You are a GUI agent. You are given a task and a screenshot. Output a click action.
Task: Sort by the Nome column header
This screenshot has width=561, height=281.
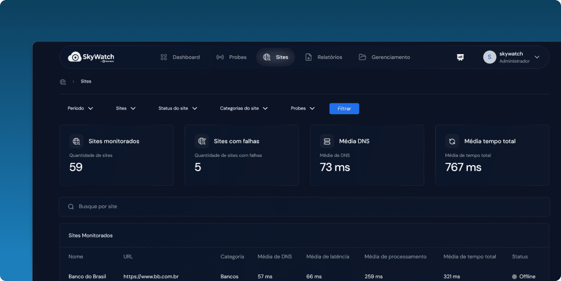click(x=76, y=256)
